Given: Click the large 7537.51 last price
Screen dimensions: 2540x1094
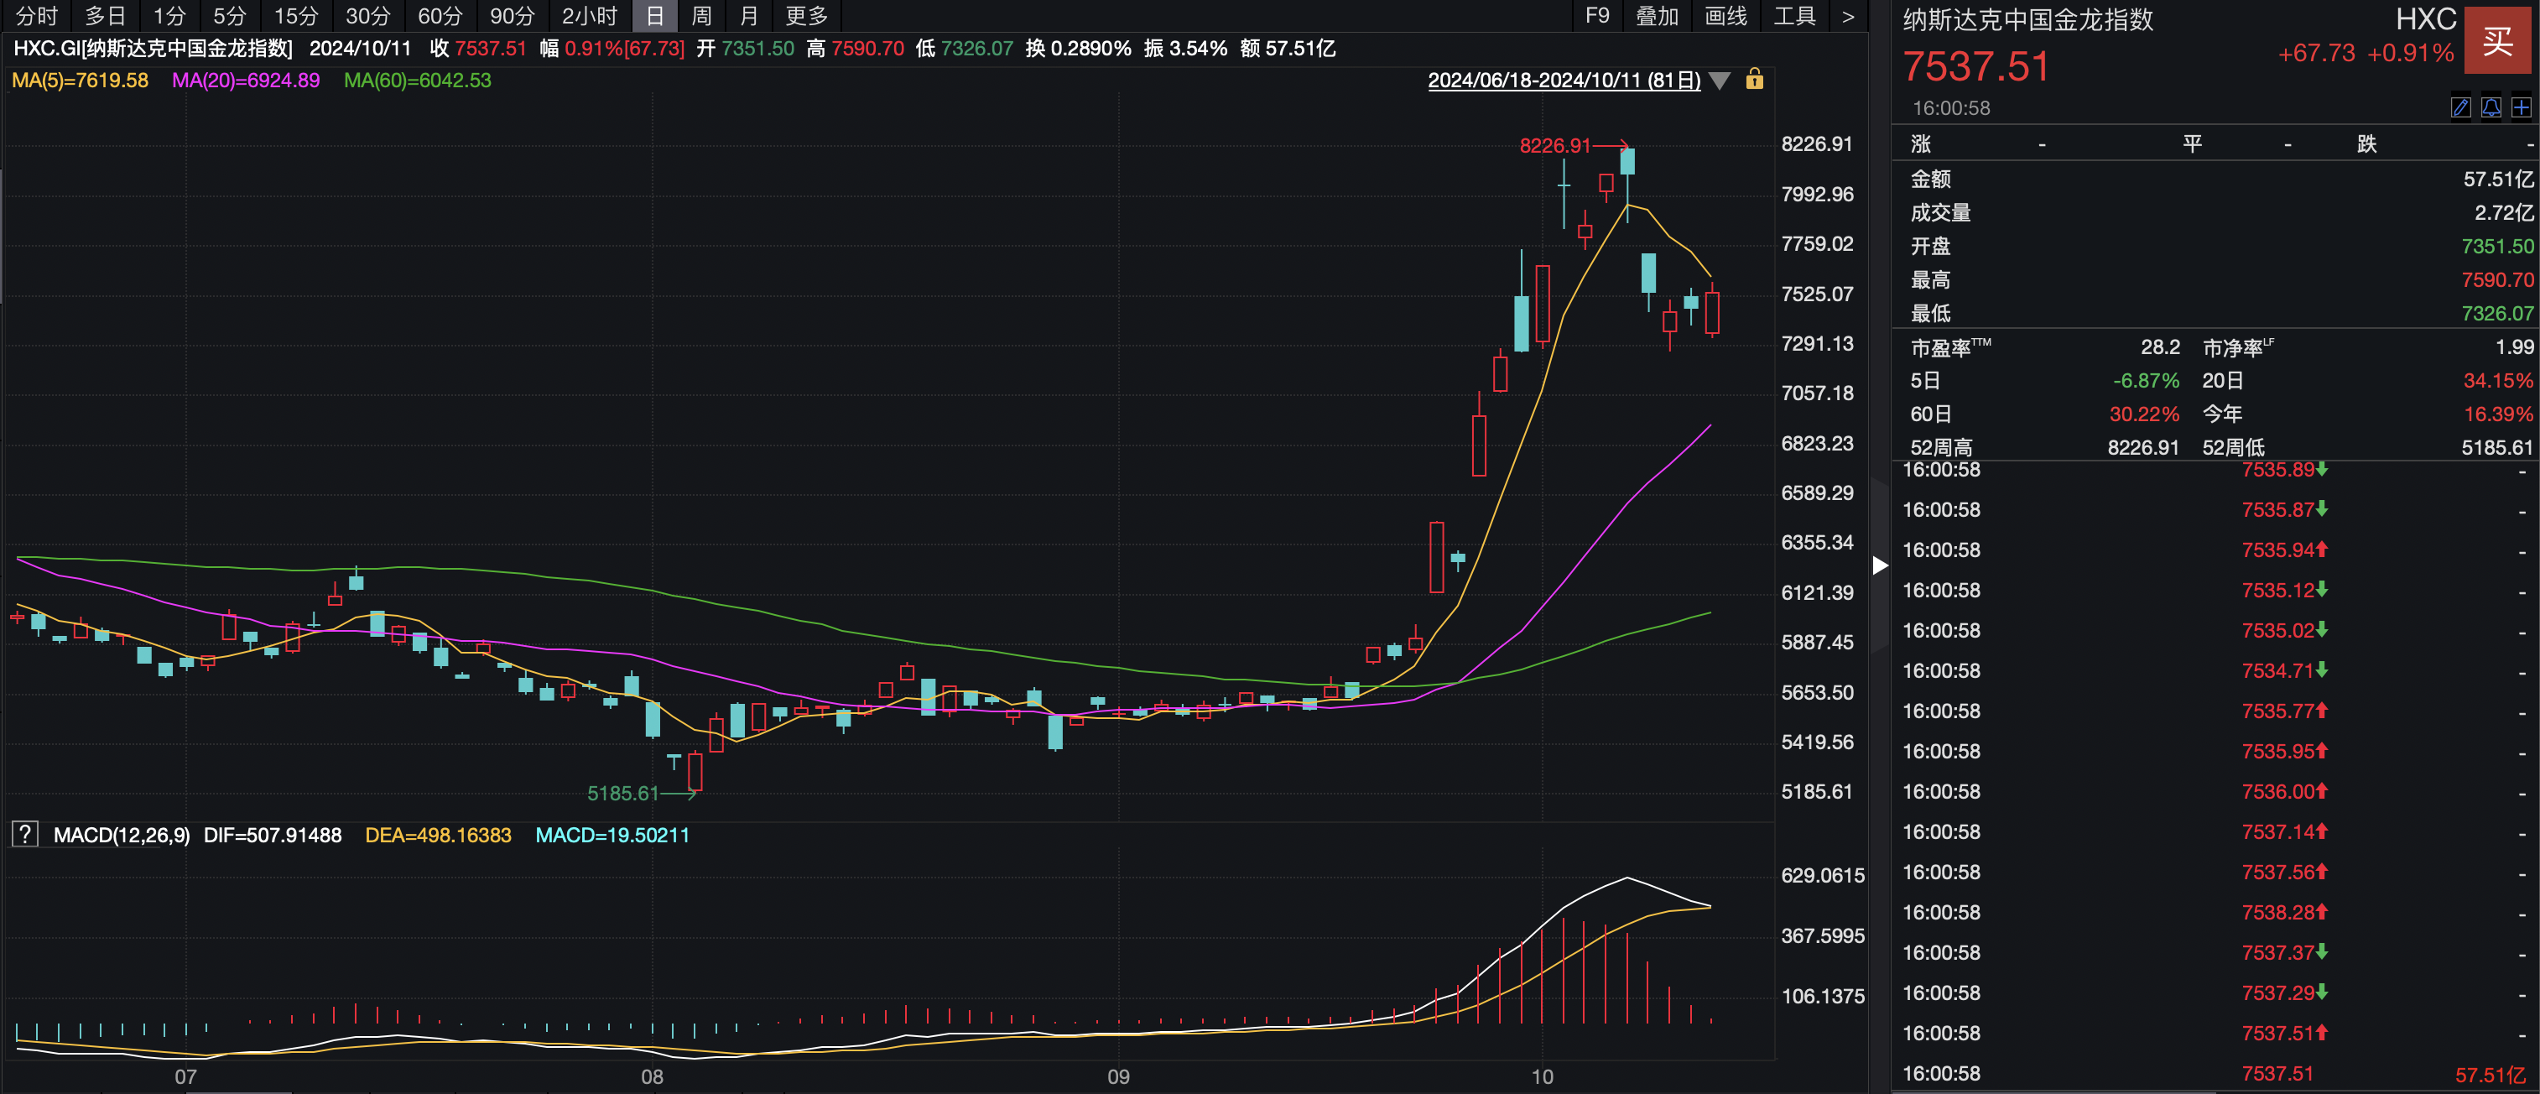Looking at the screenshot, I should click(1975, 66).
